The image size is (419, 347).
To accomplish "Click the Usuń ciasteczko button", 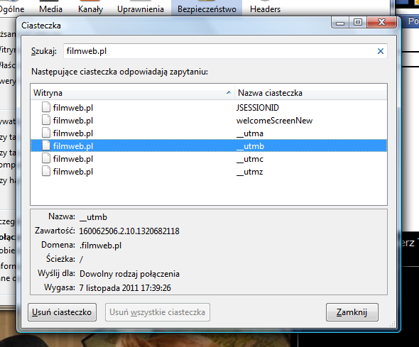I will 62,312.
